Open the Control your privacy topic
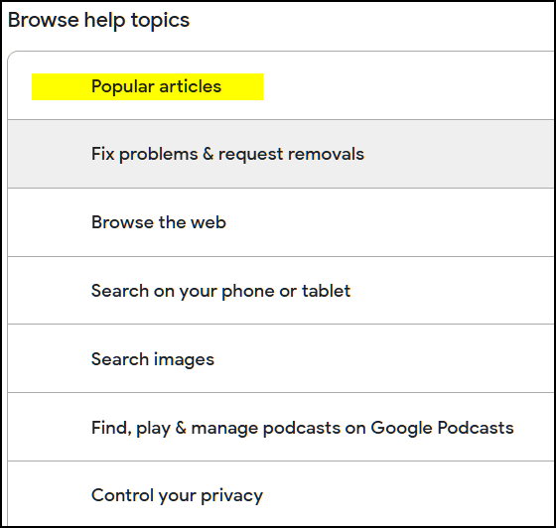The height and width of the screenshot is (528, 556). click(x=280, y=494)
